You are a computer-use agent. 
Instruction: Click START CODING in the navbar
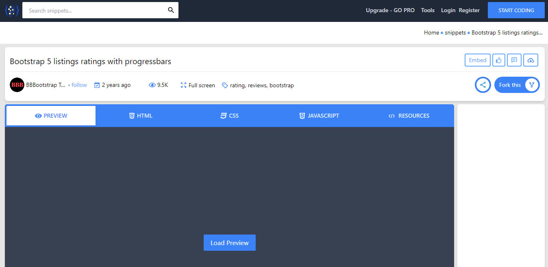point(516,10)
